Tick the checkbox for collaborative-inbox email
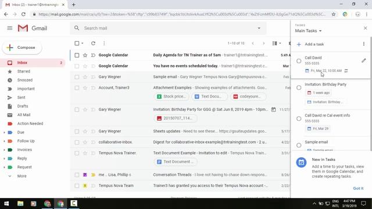372x209 pixels. pyautogui.click(x=77, y=142)
